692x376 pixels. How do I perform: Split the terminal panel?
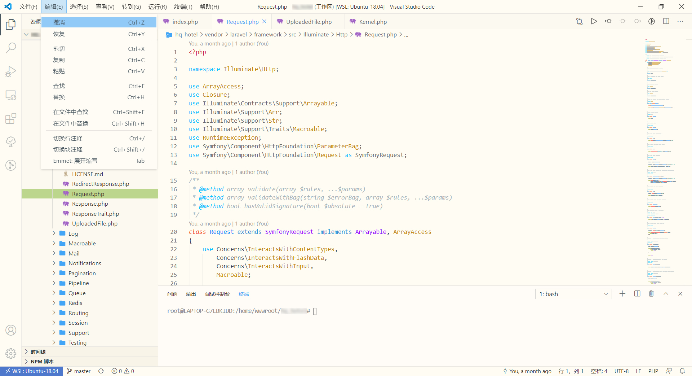[637, 294]
